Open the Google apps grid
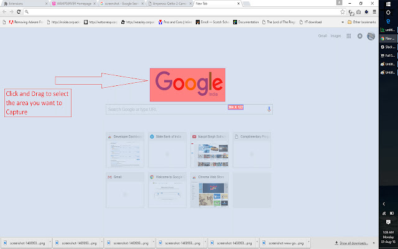Viewport: 398px width, 249px height. tap(349, 36)
